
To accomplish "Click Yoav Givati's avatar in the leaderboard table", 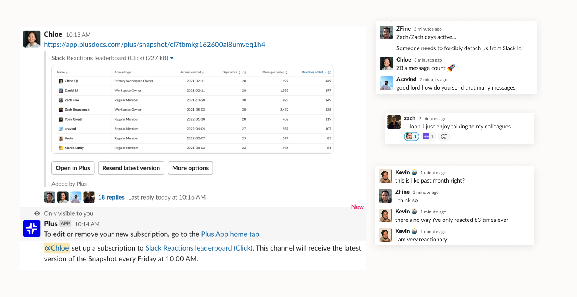I will point(61,119).
